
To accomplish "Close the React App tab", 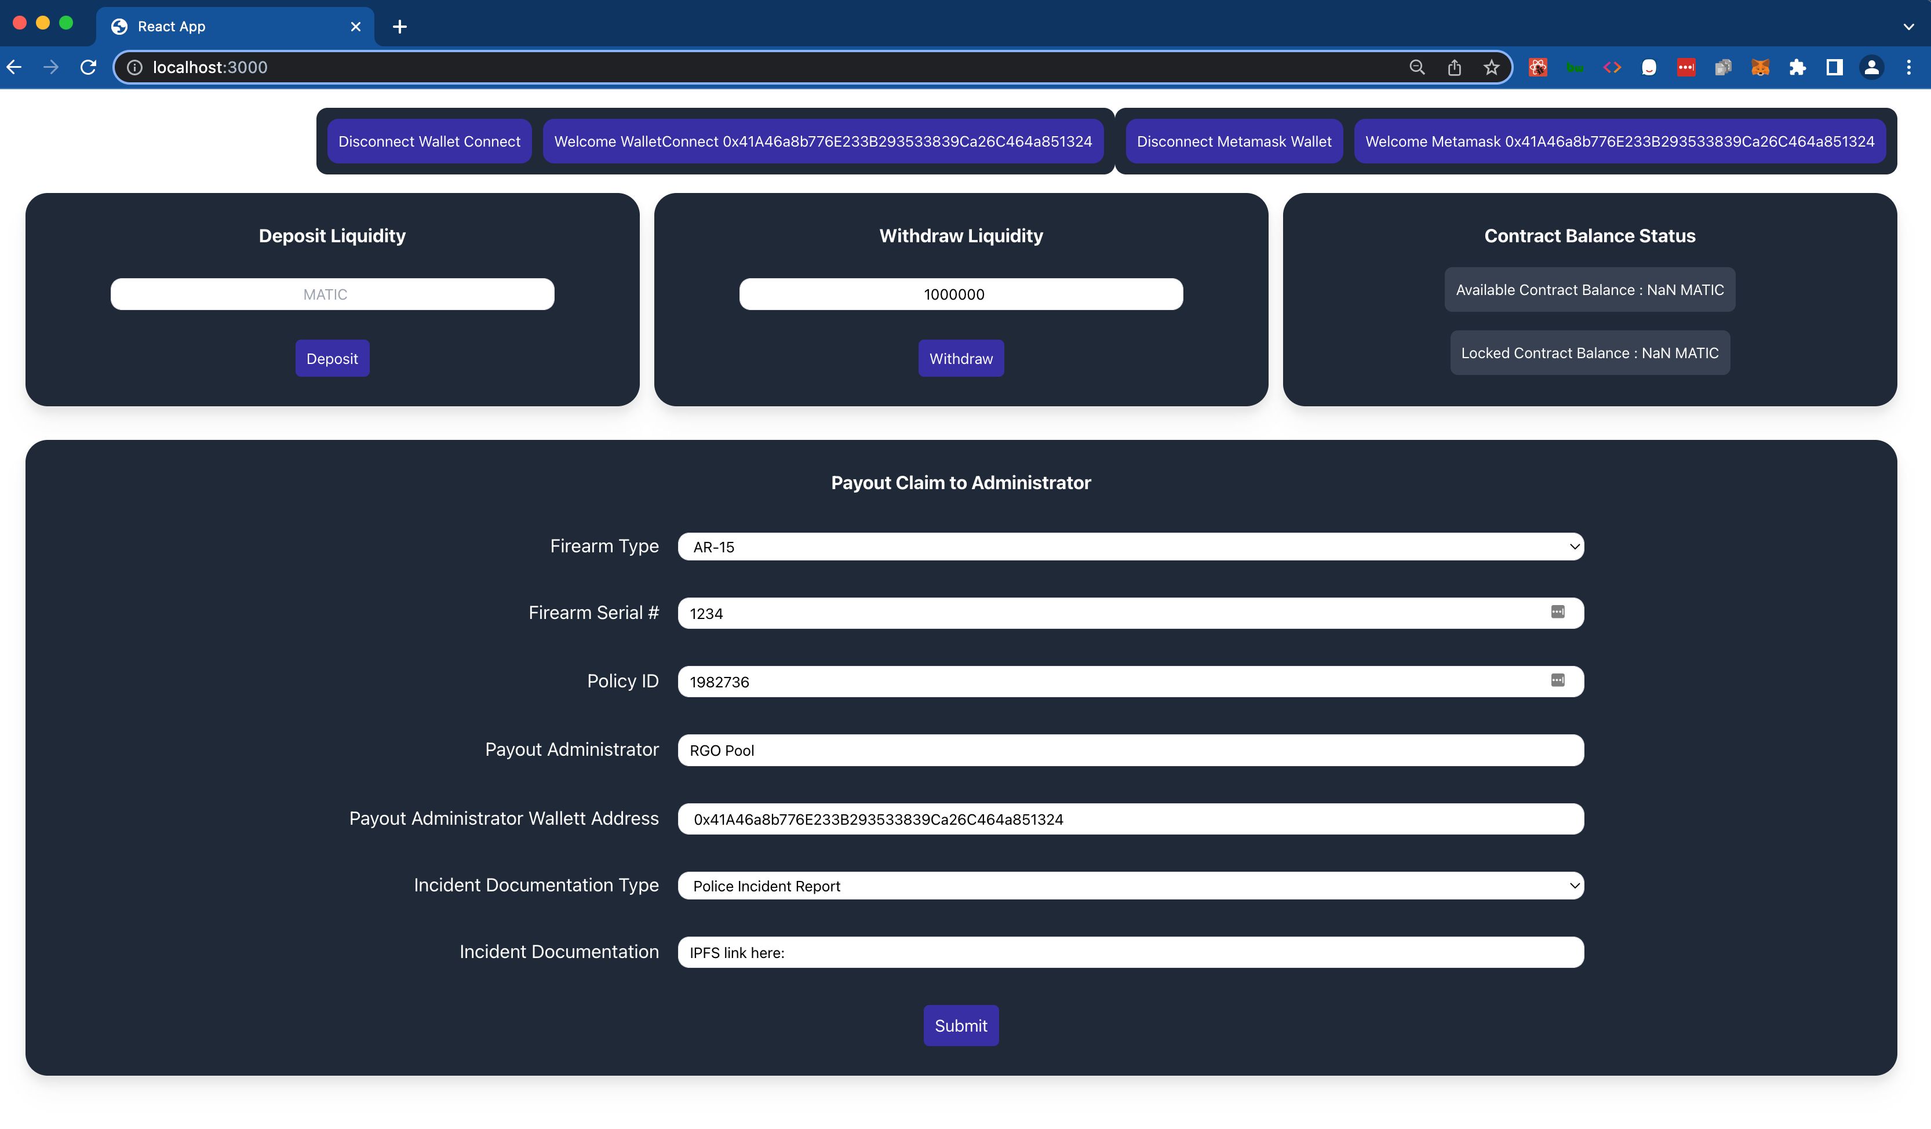I will (x=356, y=27).
